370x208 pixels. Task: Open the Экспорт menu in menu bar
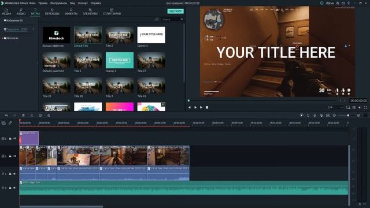83,3
